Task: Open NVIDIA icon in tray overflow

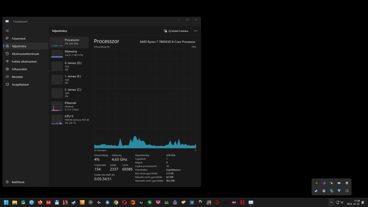Action: tap(316, 183)
